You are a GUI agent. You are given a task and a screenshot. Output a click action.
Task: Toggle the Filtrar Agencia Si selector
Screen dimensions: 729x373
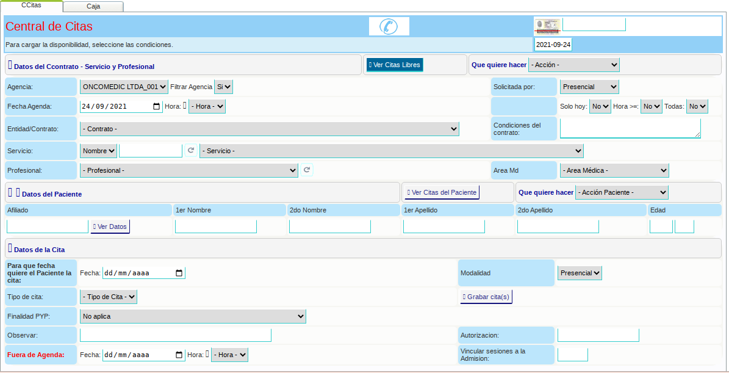coord(224,87)
